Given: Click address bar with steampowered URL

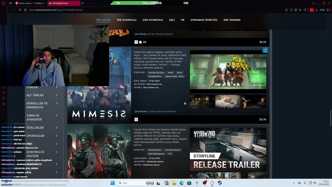Looking at the screenshot, I should pos(56,10).
